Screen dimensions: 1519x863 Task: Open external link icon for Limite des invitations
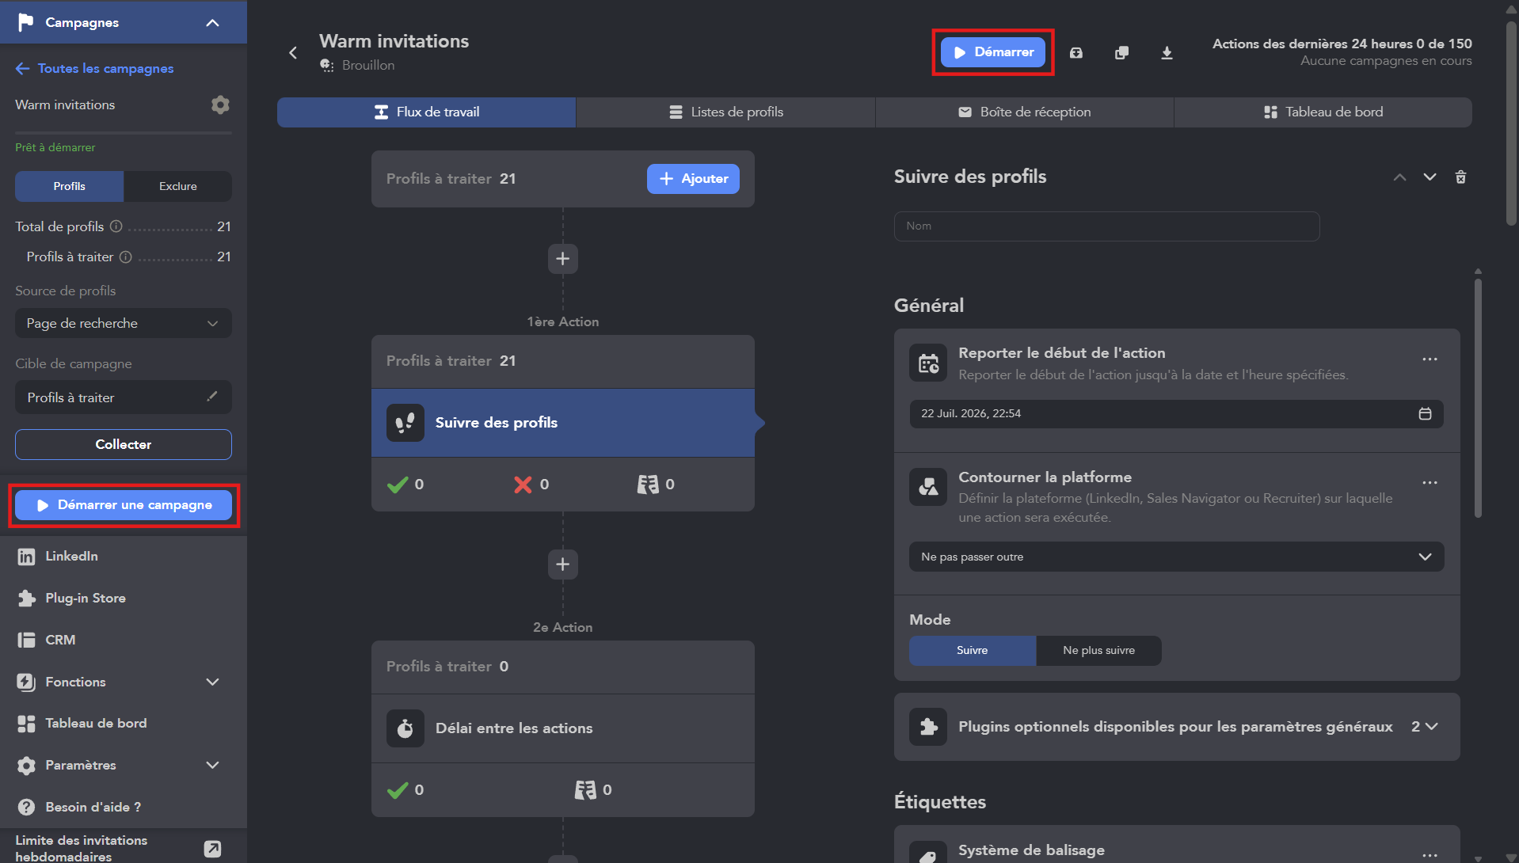[212, 849]
